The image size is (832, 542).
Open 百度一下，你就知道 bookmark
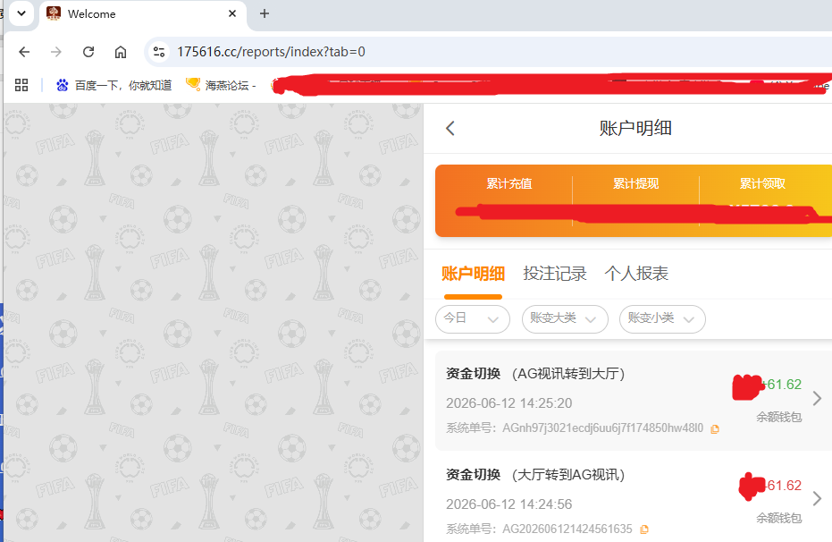click(x=114, y=85)
